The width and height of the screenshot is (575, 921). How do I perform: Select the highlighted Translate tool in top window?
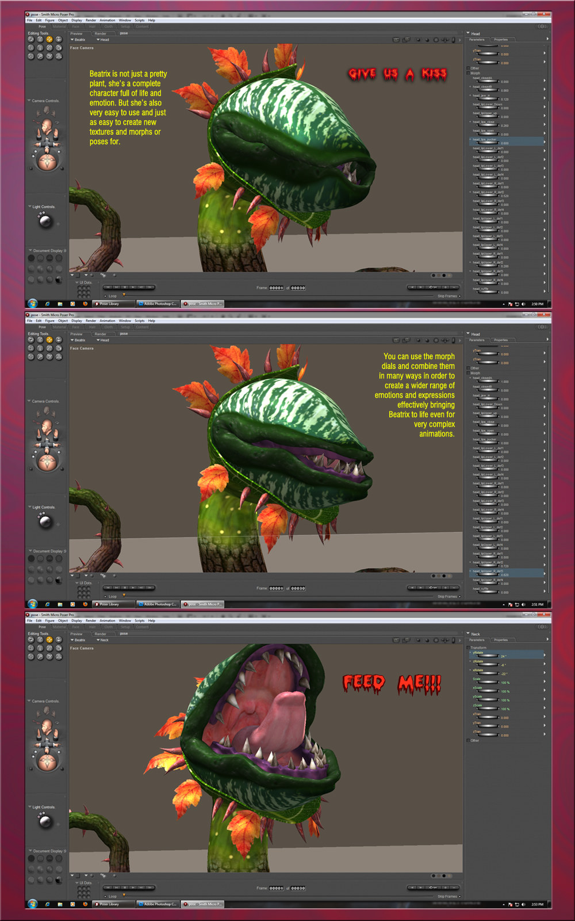(49, 39)
